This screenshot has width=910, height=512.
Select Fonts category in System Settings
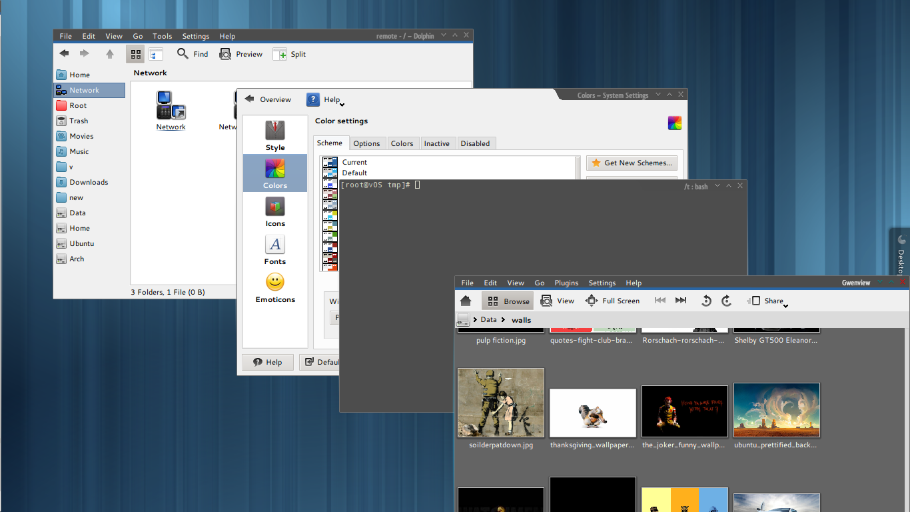coord(275,249)
